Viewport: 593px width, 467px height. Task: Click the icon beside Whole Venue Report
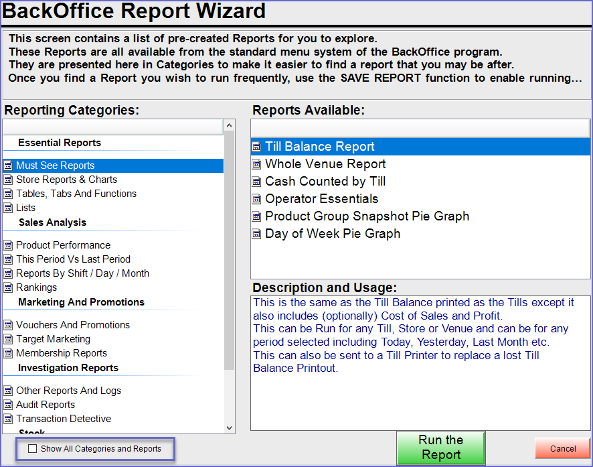pyautogui.click(x=256, y=164)
